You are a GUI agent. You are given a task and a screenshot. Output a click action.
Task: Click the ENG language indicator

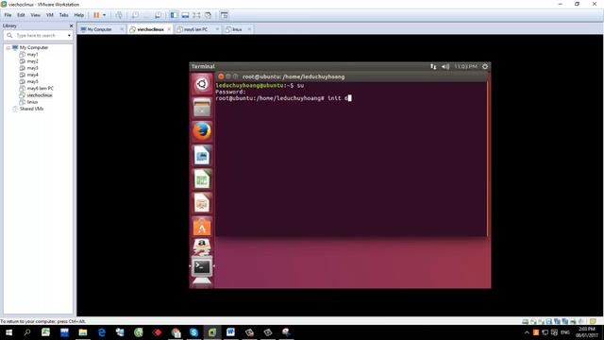pos(564,332)
